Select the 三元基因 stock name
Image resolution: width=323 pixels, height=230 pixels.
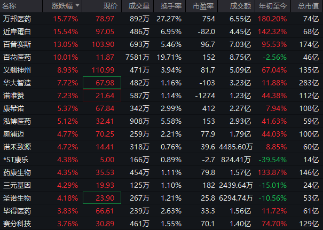17,185
